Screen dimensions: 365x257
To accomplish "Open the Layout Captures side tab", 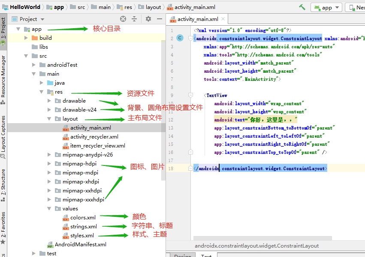I will point(3,137).
